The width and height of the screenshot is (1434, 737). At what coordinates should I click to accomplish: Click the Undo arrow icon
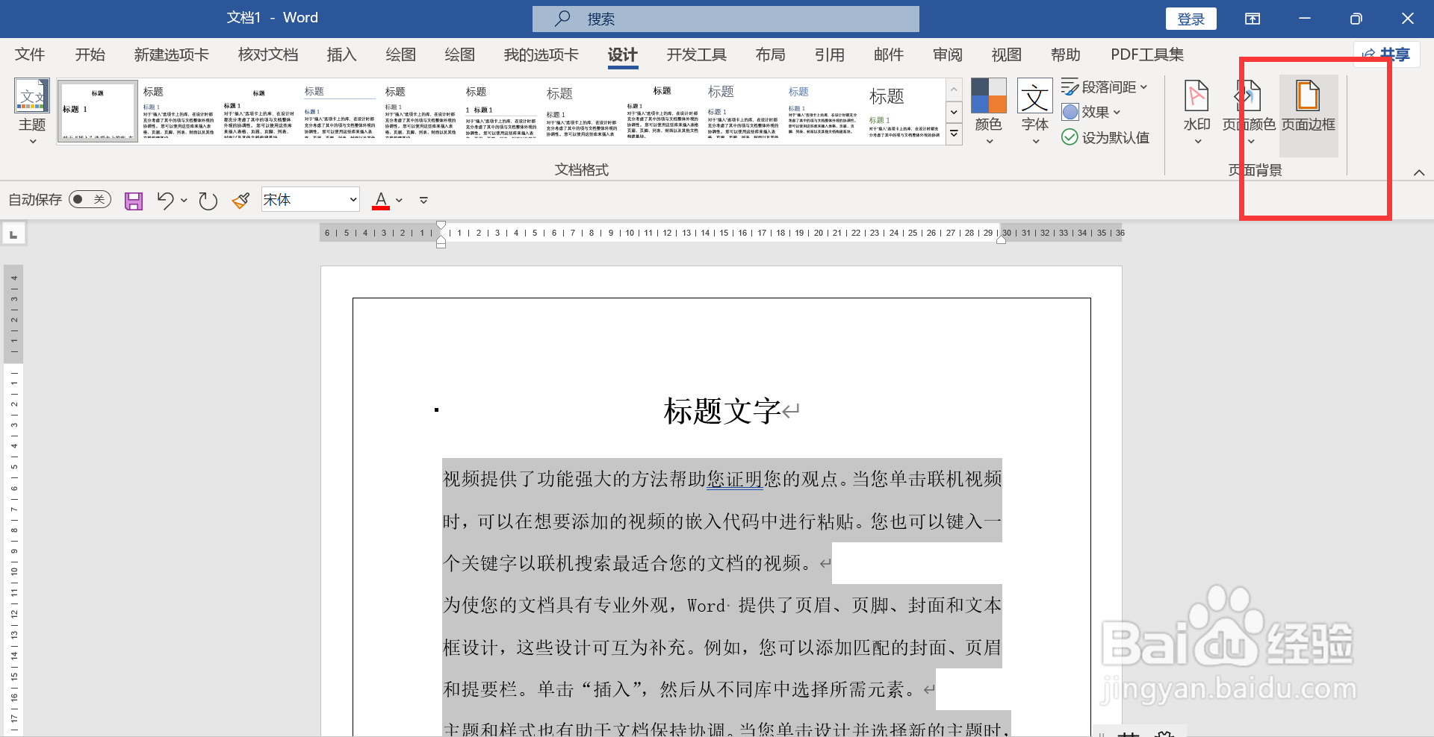point(165,200)
